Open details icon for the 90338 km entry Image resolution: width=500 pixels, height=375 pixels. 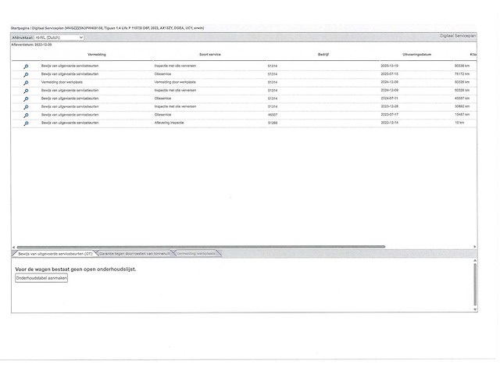(x=26, y=66)
